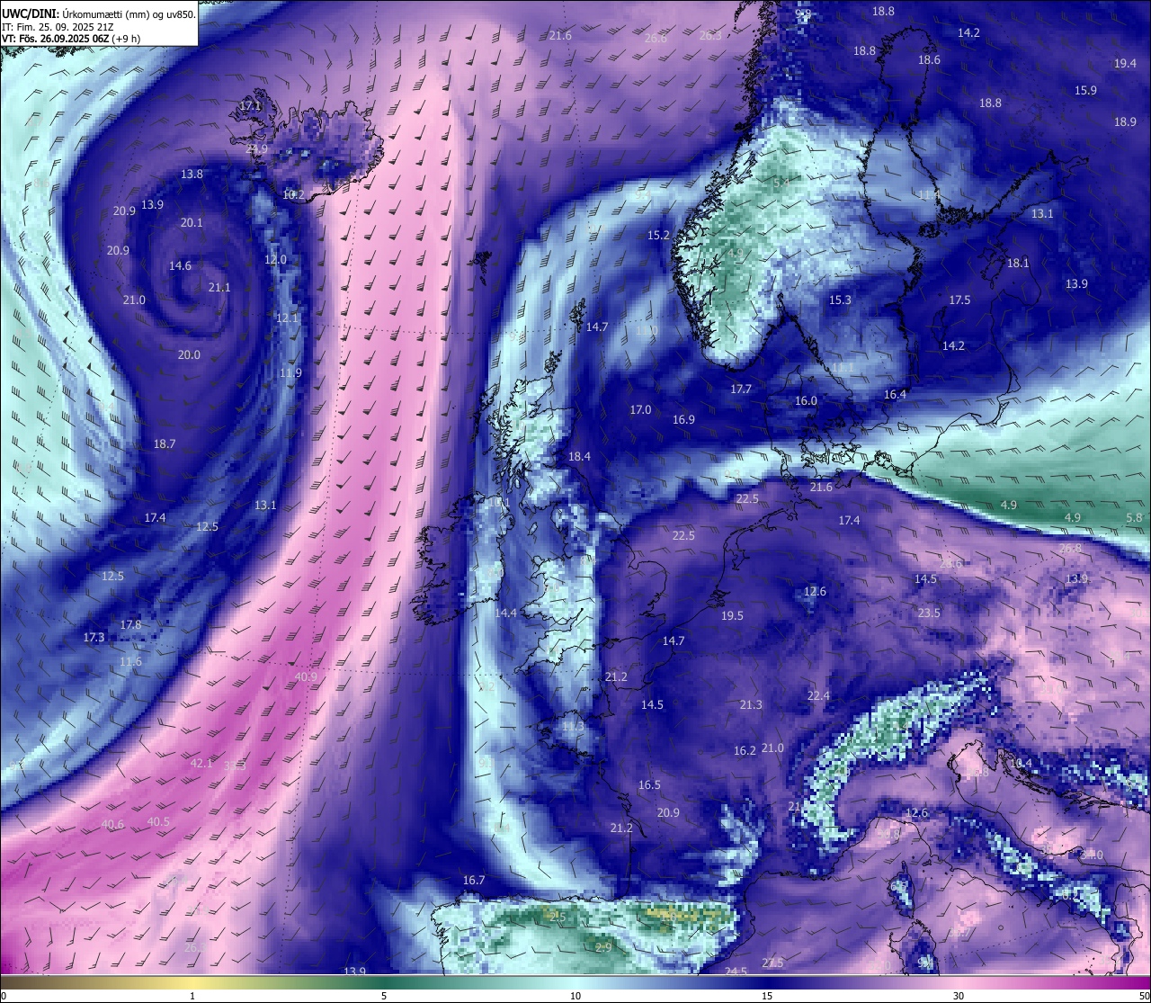Viewport: 1151px width, 1003px height.
Task: Click the 24.5 value label
Action: 736,971
